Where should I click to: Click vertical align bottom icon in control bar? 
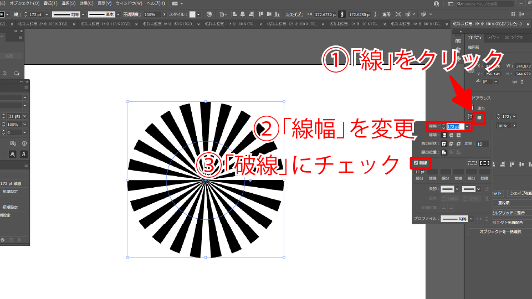(278, 14)
